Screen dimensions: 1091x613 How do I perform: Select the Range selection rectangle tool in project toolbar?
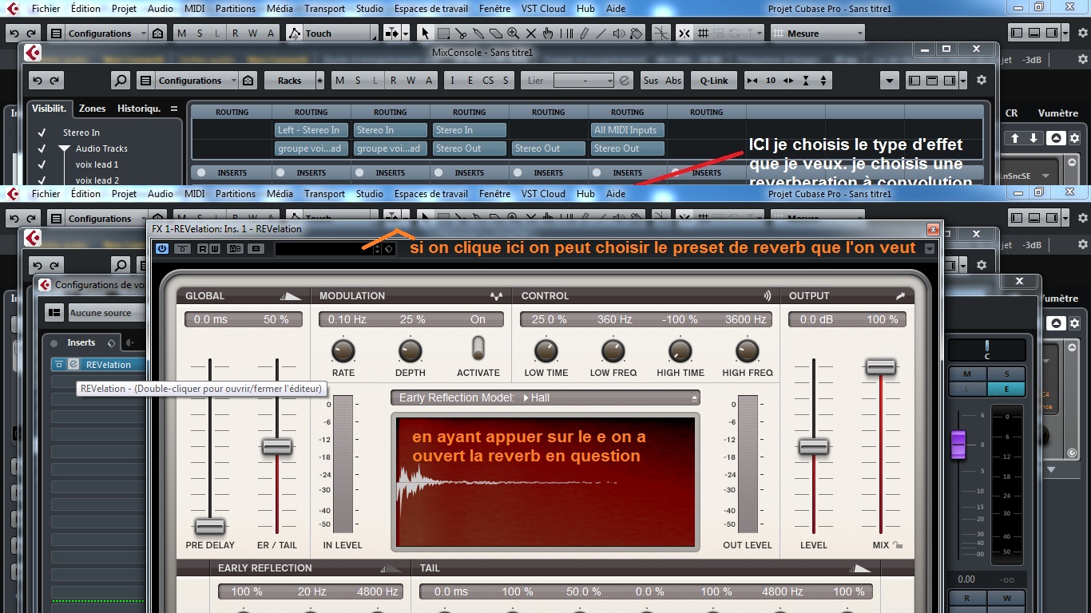point(443,34)
